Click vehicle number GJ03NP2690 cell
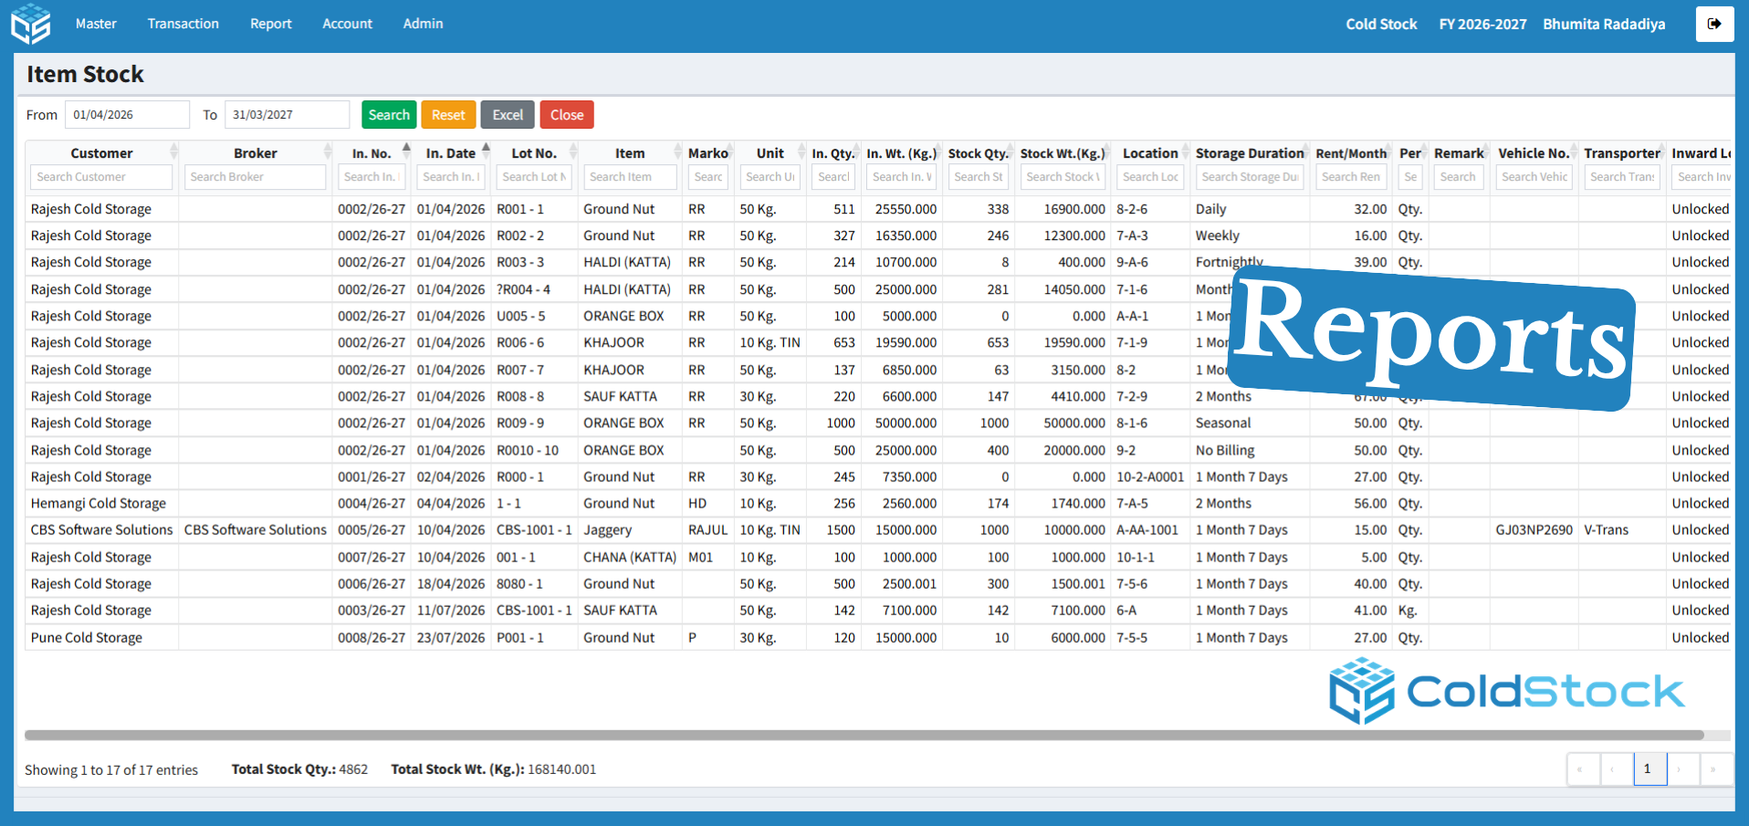The image size is (1749, 826). 1534,529
